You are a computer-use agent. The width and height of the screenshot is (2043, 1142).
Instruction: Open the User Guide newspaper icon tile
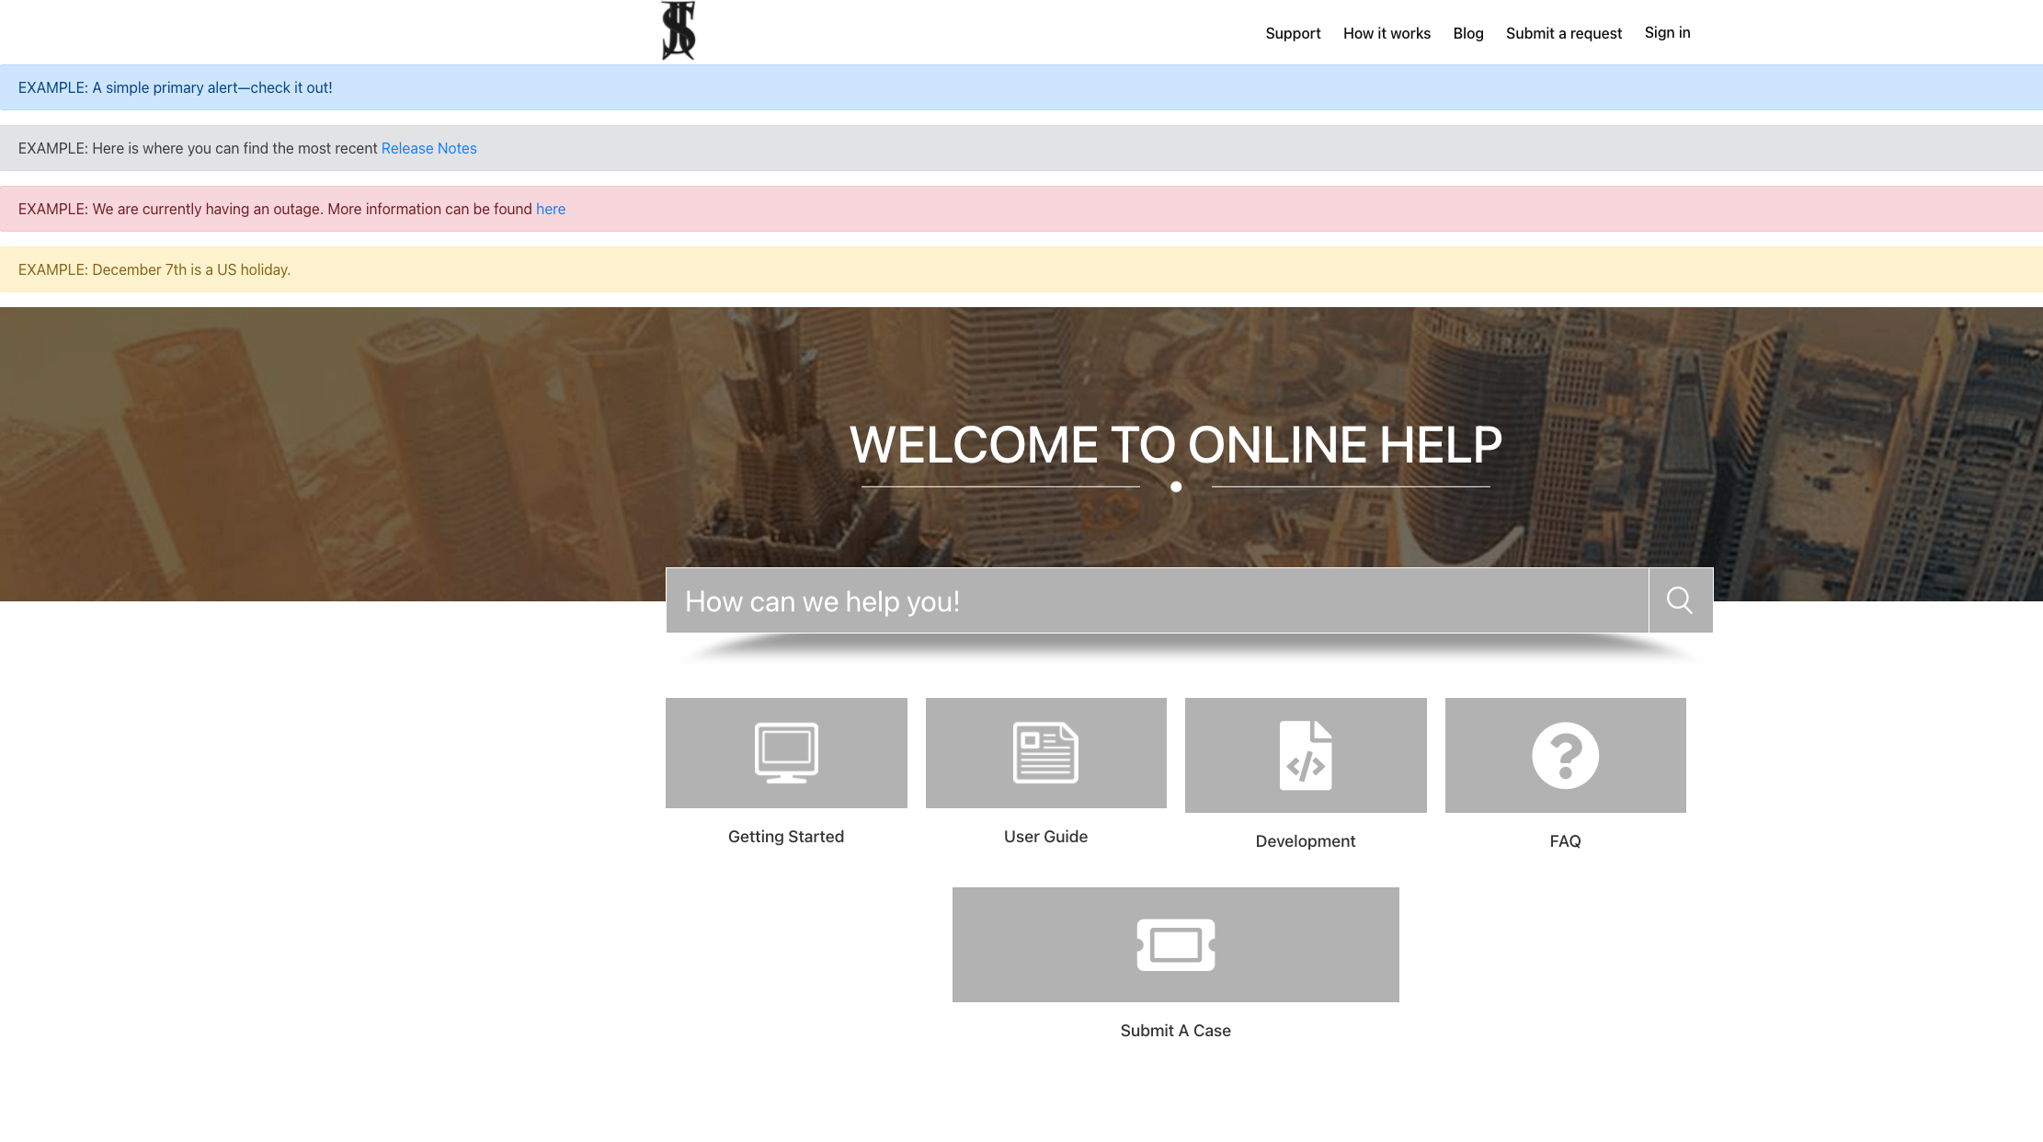1045,753
